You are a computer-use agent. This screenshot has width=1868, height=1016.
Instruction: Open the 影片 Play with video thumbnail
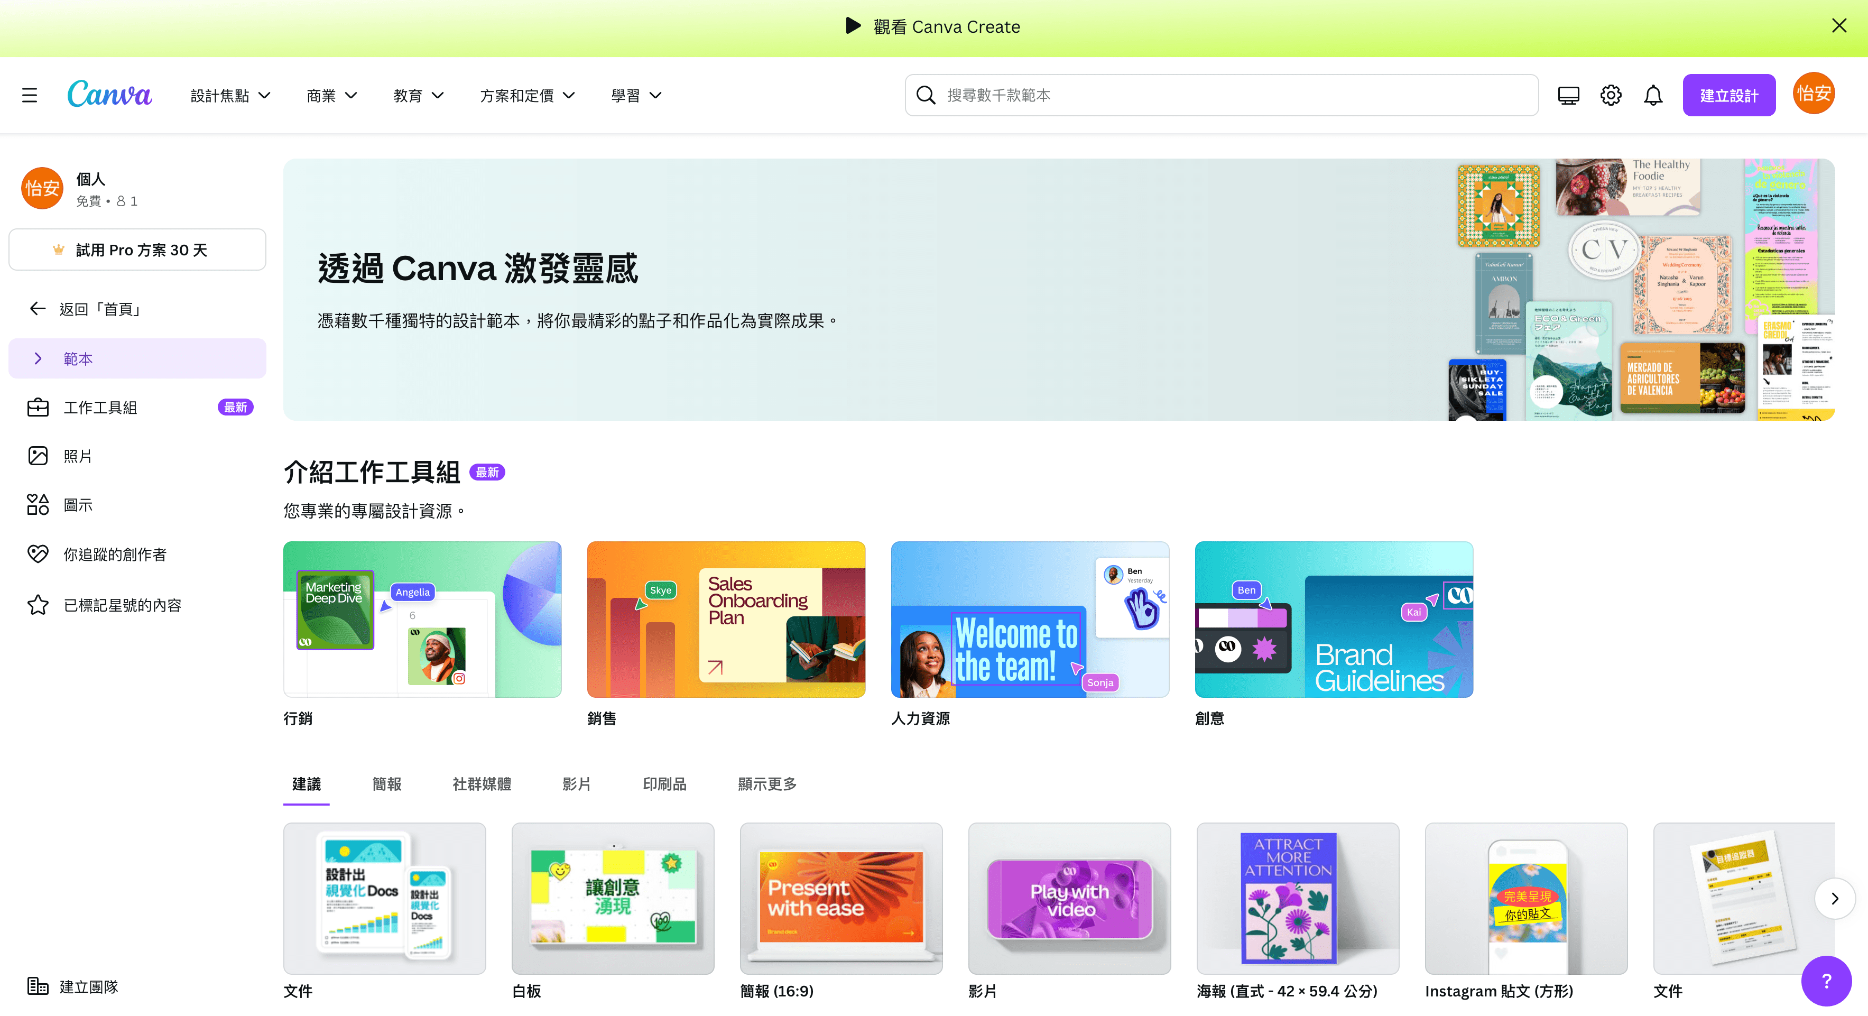(1070, 898)
